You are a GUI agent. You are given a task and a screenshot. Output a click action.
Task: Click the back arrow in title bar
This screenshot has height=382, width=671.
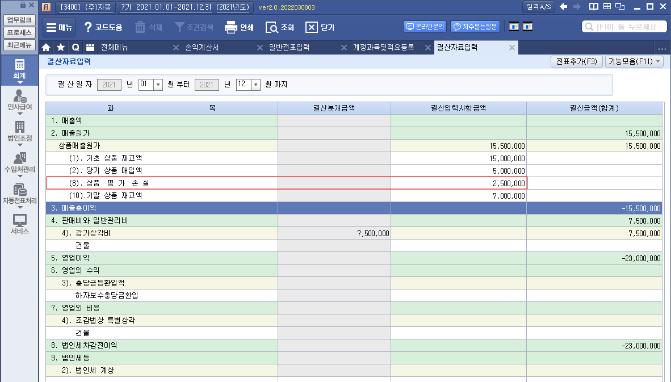point(563,7)
